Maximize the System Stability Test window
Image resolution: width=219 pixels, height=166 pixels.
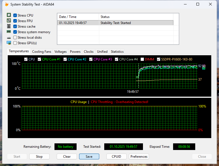pos(198,4)
